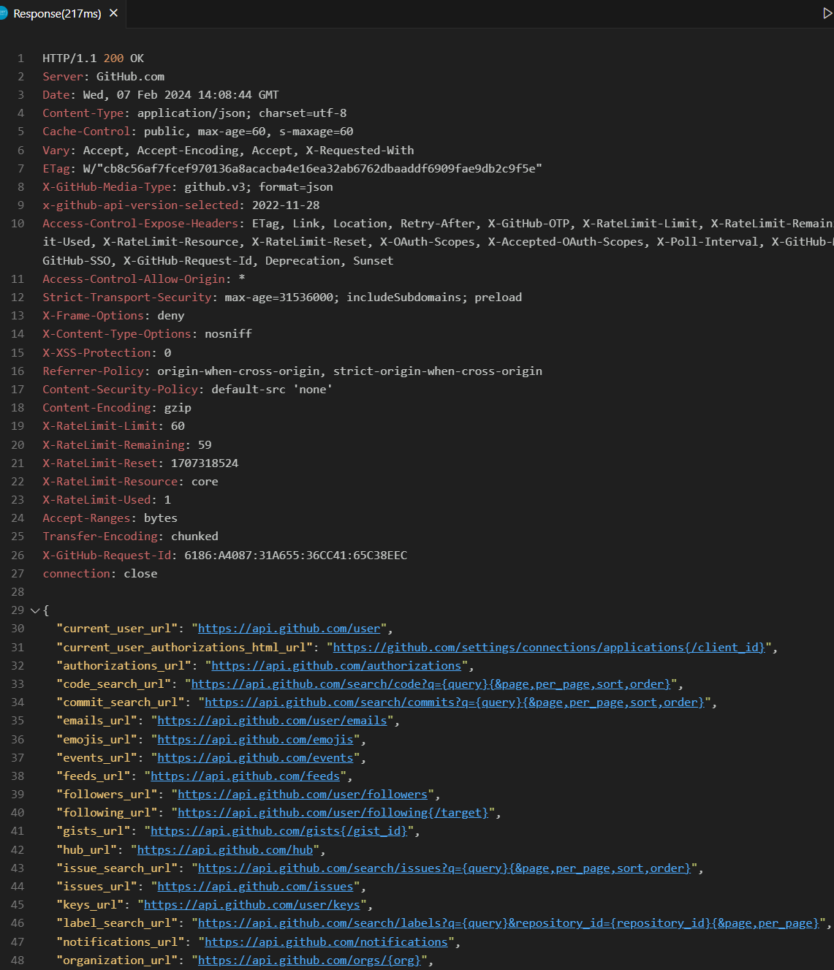
Task: Open the current_user_url link
Action: point(289,629)
